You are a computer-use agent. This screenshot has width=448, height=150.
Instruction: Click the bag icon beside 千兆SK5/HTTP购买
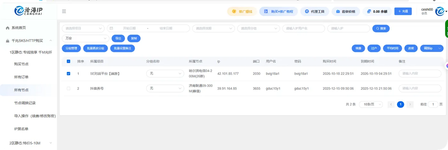click(x=7, y=41)
